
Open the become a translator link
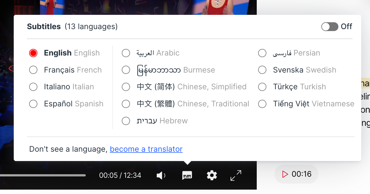(146, 149)
